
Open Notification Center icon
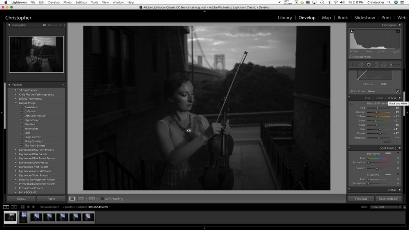pyautogui.click(x=402, y=2)
